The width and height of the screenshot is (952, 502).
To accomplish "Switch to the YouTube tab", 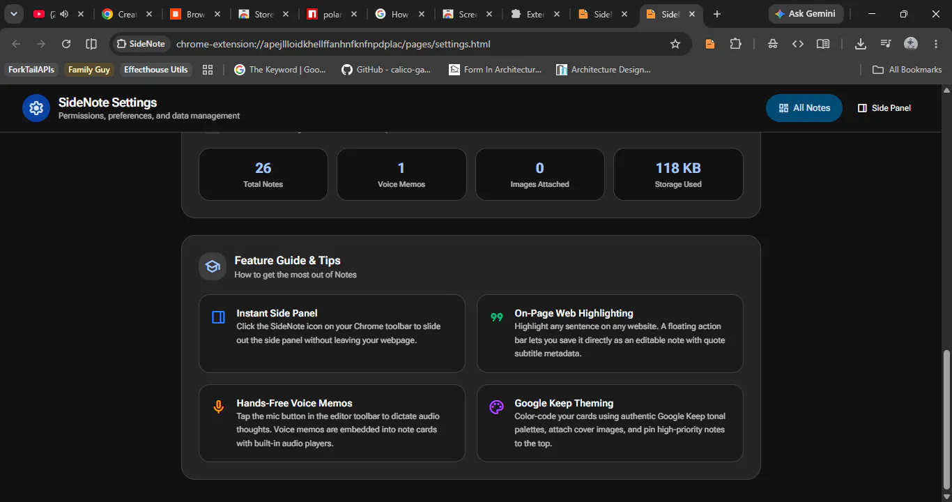I will pos(59,14).
